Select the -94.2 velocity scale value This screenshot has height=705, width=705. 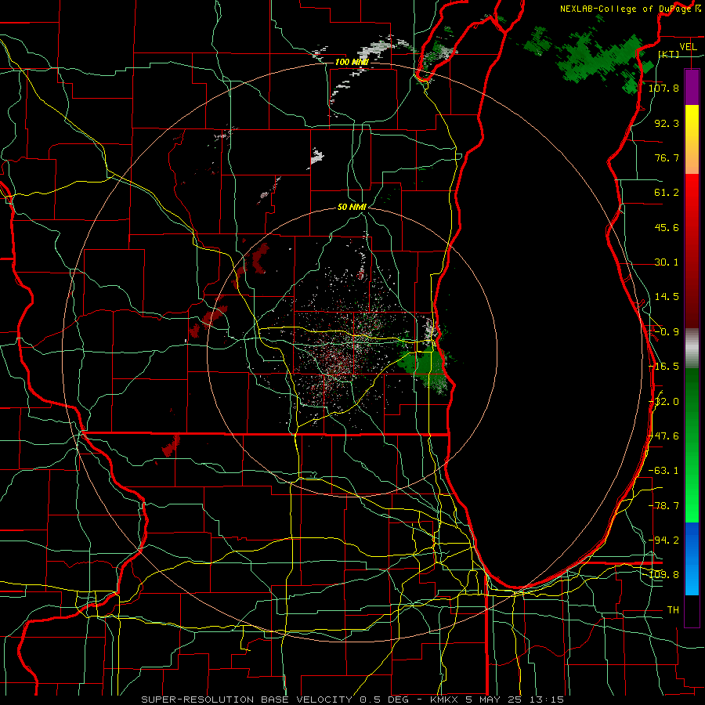pos(663,540)
